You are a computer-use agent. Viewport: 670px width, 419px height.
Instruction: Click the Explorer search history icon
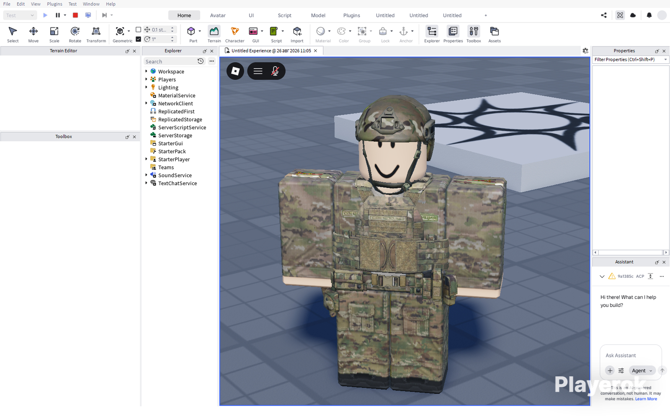pyautogui.click(x=201, y=61)
